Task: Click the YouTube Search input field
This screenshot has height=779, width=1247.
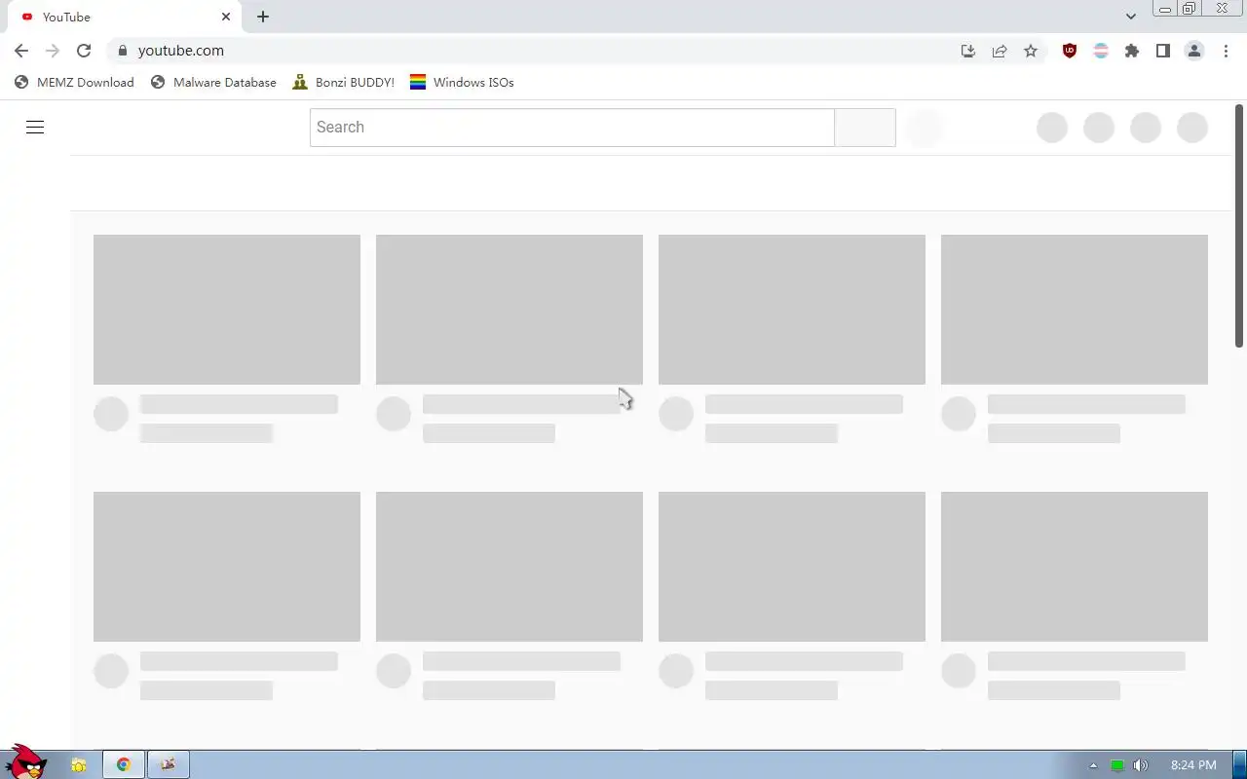Action: pos(572,128)
